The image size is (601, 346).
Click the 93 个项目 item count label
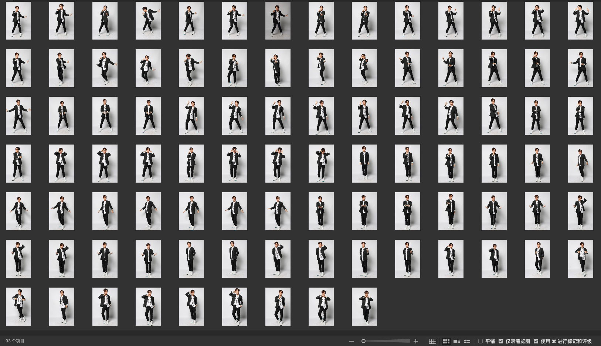[15, 341]
